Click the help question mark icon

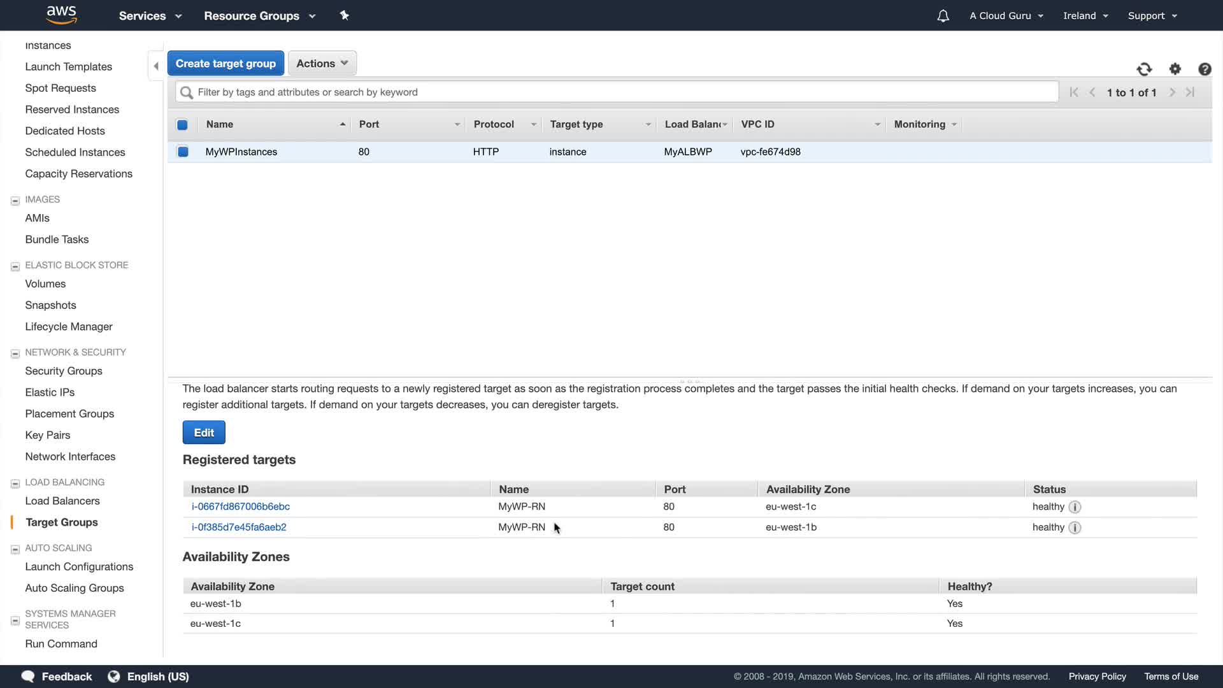point(1205,69)
